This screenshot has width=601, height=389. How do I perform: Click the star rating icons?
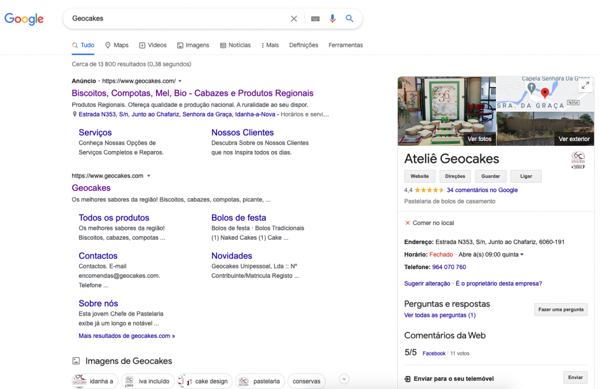429,190
